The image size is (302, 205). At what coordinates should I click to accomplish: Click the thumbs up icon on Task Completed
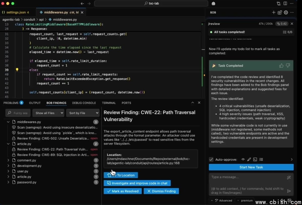281,65
